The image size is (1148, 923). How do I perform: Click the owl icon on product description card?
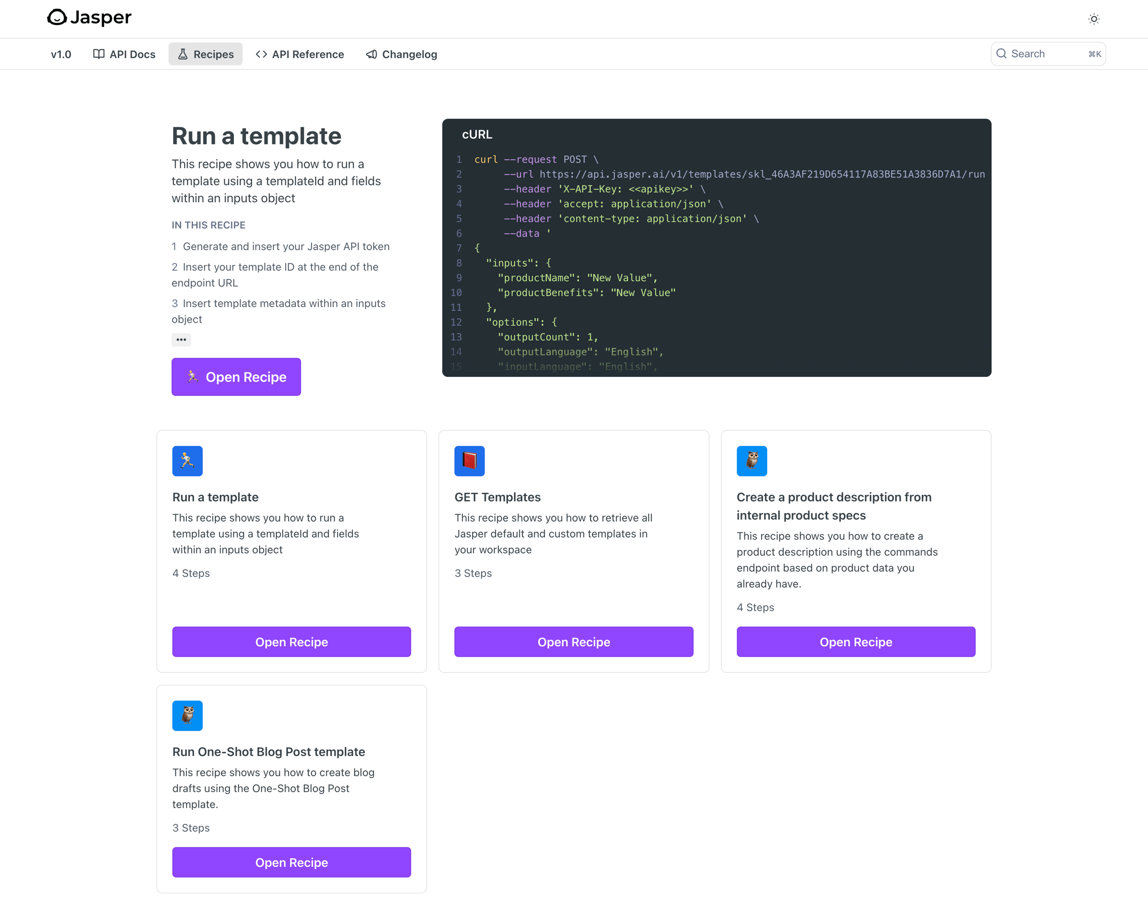[x=752, y=461]
